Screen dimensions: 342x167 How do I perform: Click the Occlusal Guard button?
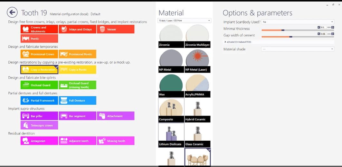click(39, 85)
